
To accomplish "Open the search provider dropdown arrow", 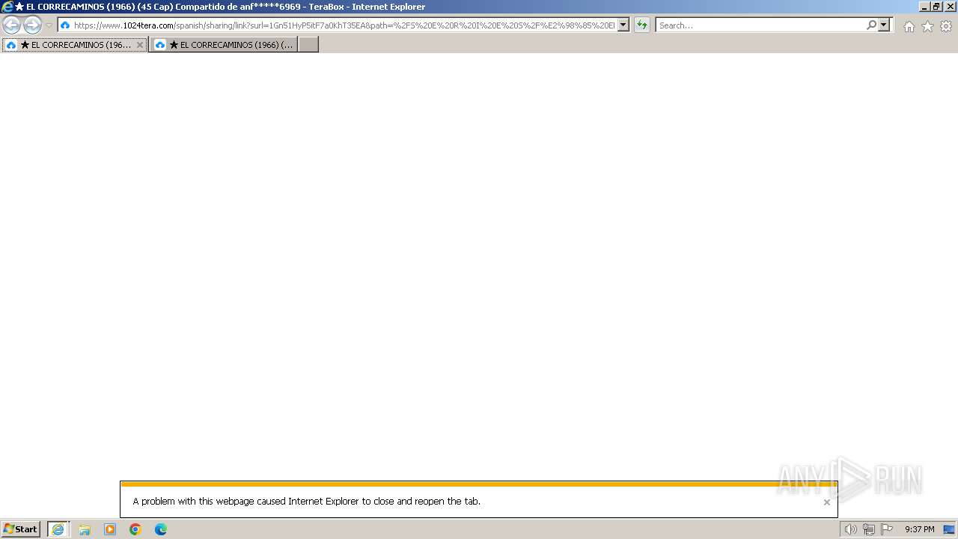I will pyautogui.click(x=884, y=25).
